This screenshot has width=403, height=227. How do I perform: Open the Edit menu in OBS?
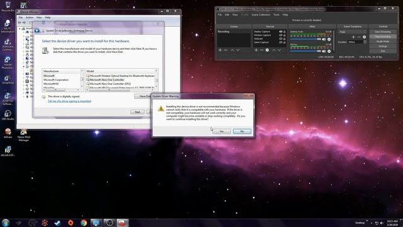227,15
